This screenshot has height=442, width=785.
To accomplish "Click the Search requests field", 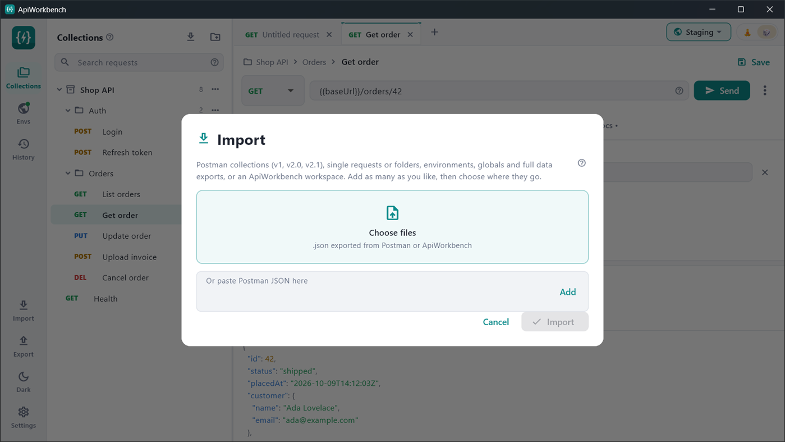I will coord(139,62).
